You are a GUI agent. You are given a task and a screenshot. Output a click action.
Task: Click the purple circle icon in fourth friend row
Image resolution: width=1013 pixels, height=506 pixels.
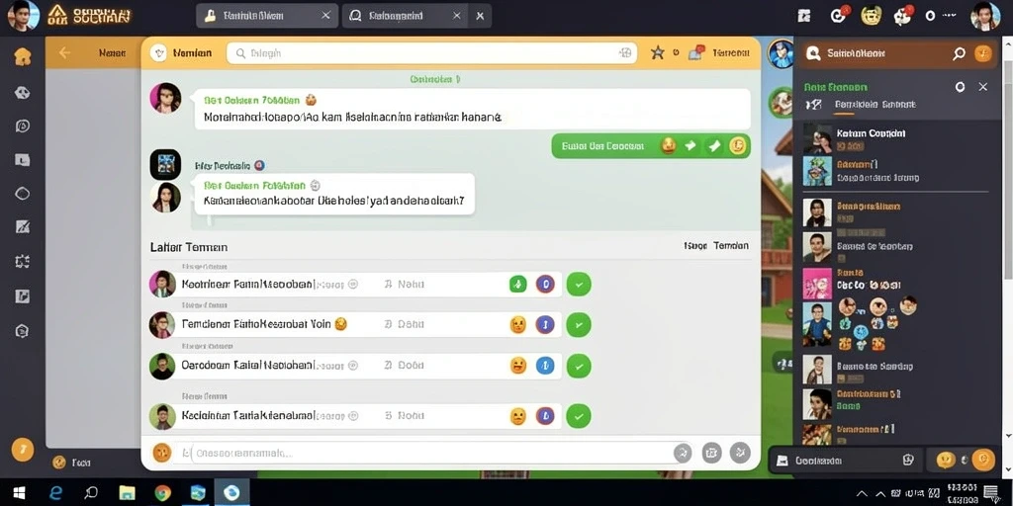click(x=545, y=416)
